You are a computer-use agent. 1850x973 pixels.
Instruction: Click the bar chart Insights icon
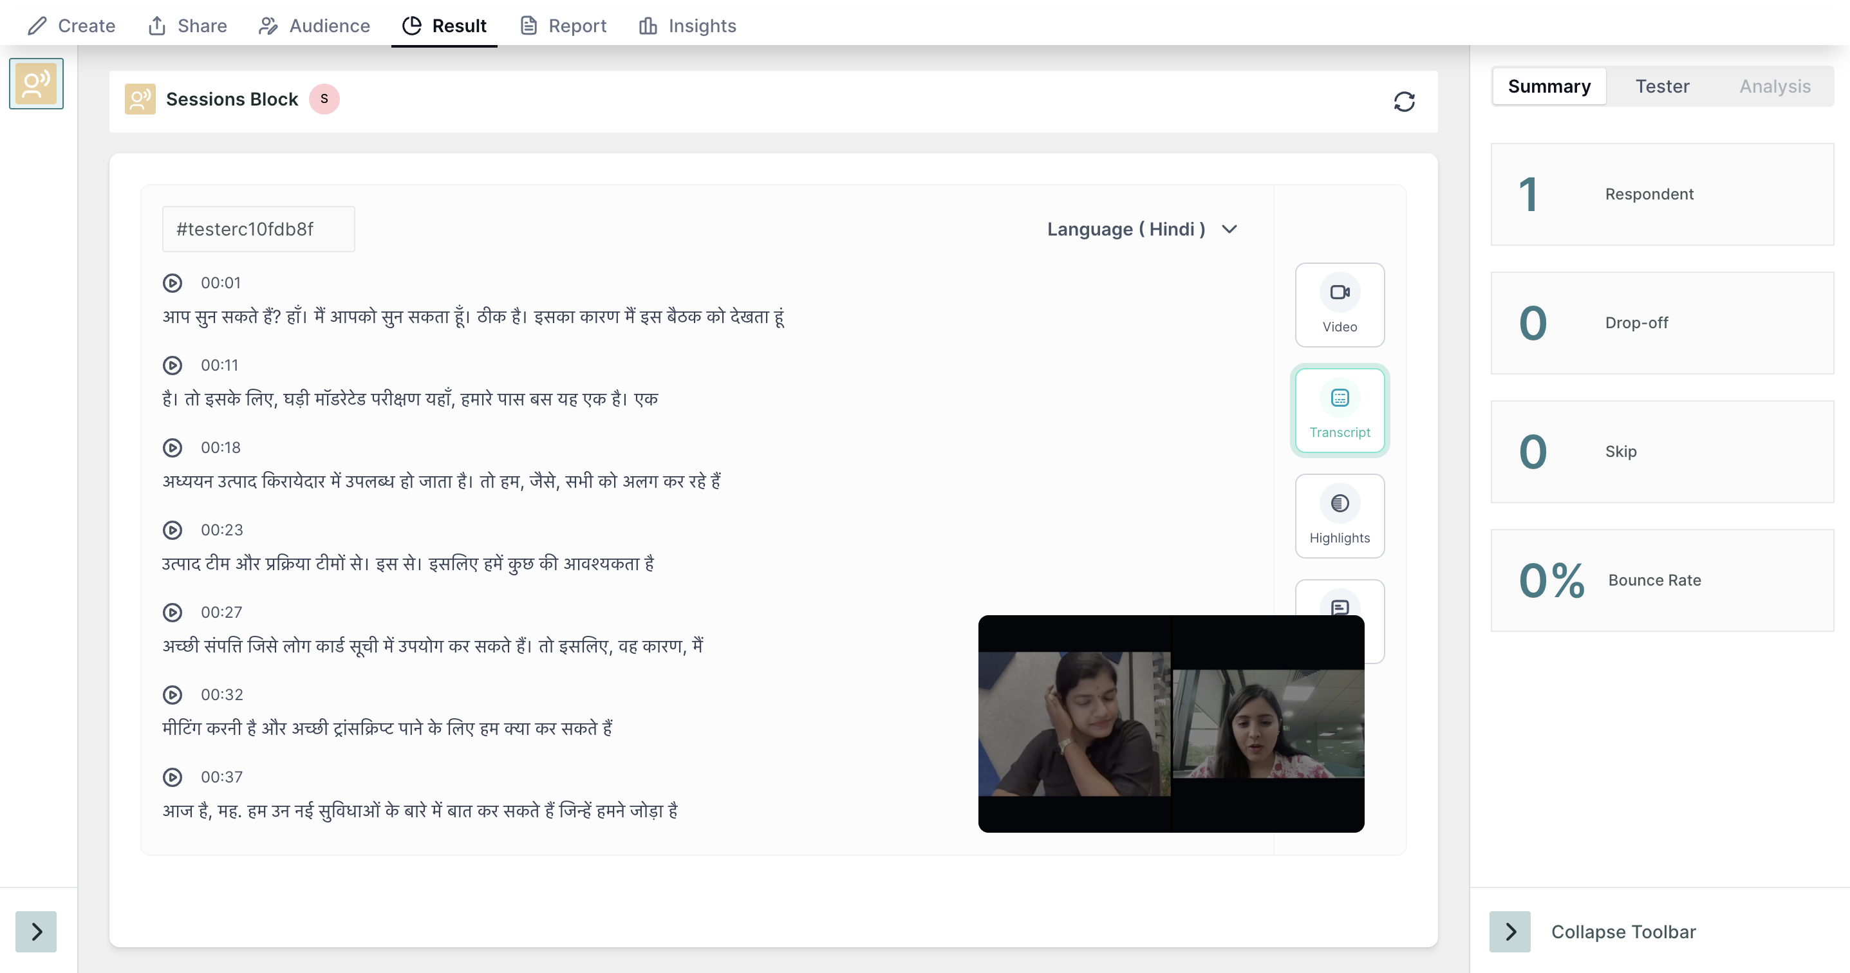pos(648,26)
